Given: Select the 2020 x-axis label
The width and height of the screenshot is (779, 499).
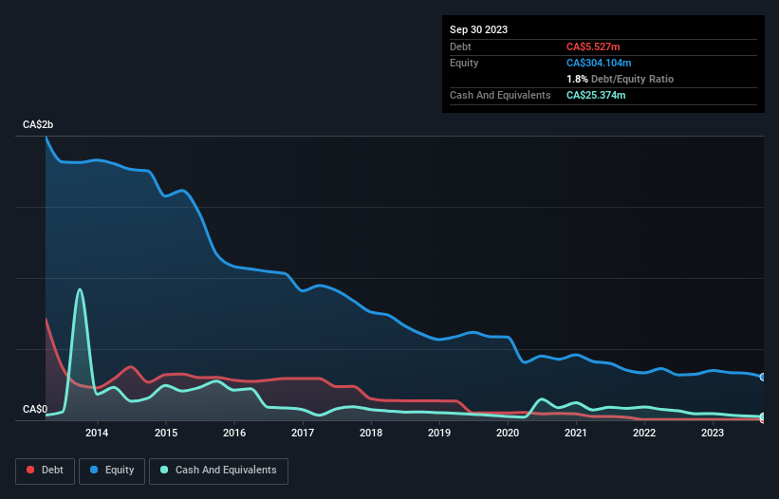Looking at the screenshot, I should point(508,433).
